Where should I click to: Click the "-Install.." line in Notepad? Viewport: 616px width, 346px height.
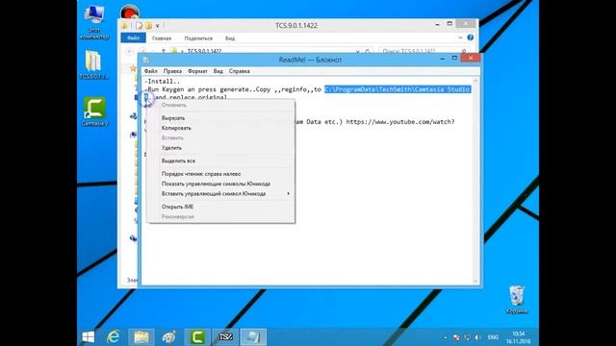[x=162, y=81]
